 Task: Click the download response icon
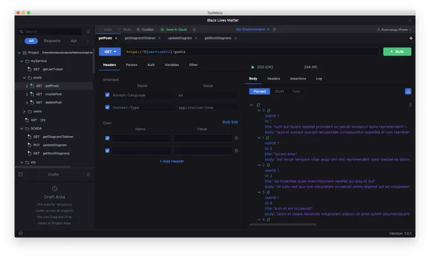[408, 91]
